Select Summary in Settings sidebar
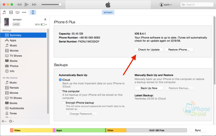Screen dimensions: 216x136 23,35
